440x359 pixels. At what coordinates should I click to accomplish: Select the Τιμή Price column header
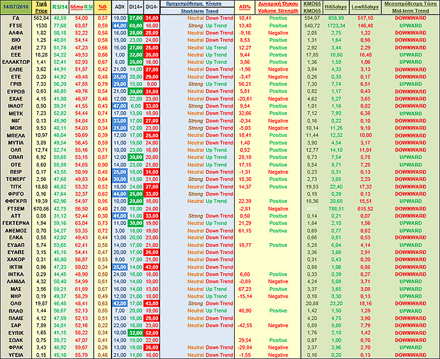point(41,7)
